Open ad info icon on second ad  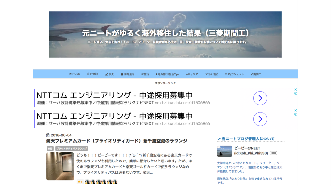[x=296, y=114]
